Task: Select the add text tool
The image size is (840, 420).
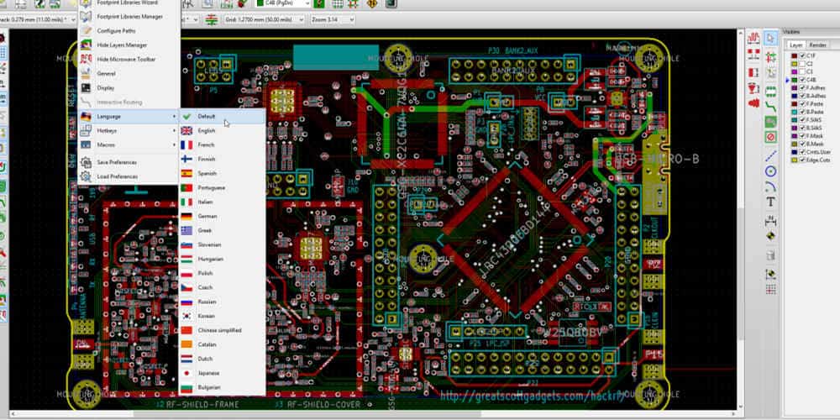Action: point(770,202)
